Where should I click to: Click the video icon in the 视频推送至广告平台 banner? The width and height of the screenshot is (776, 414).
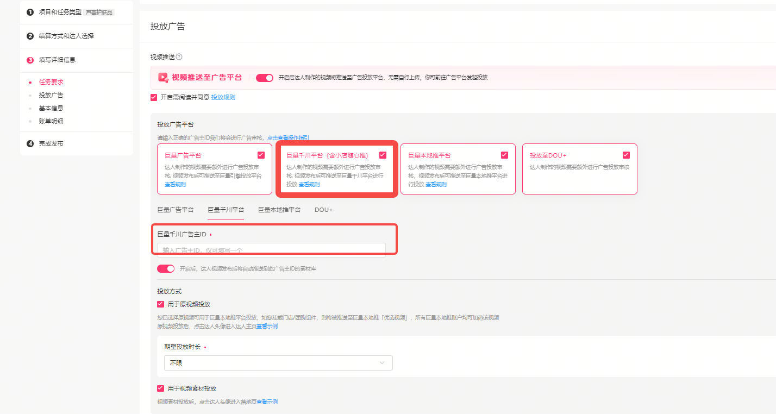click(163, 78)
